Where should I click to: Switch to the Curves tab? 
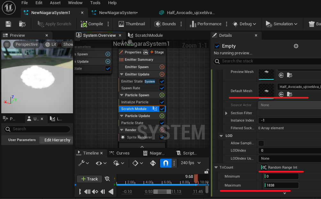point(120,153)
